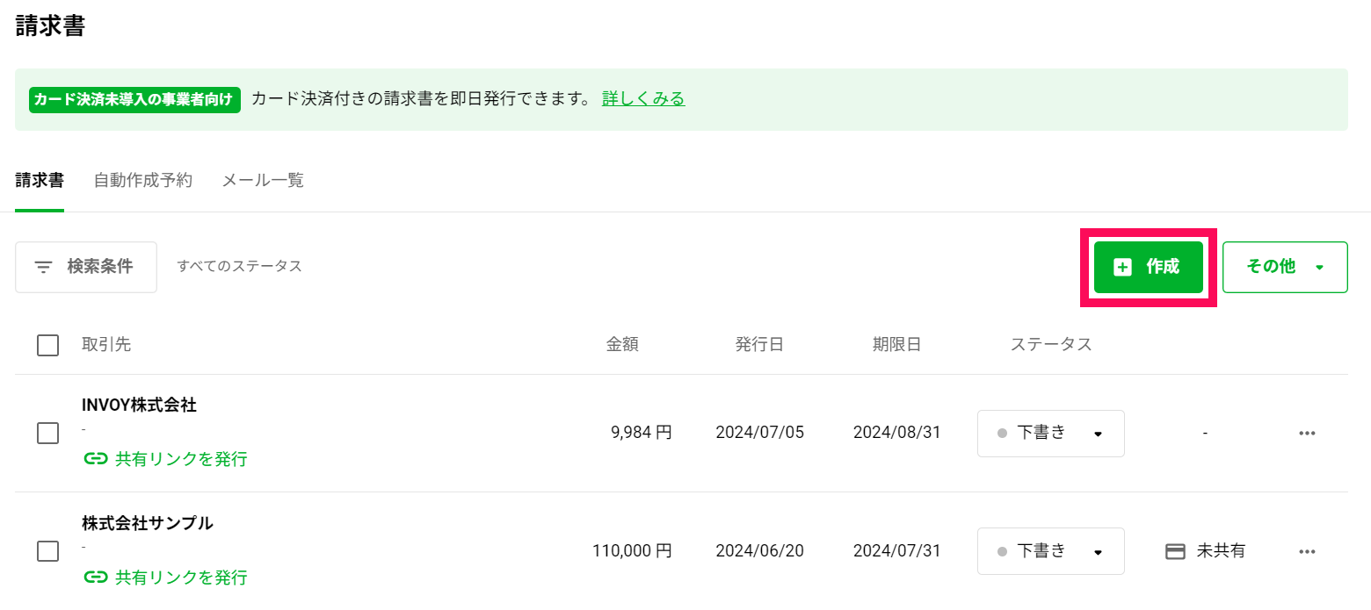Open 下書き status dropdown for INVOY株式会社

point(1051,433)
